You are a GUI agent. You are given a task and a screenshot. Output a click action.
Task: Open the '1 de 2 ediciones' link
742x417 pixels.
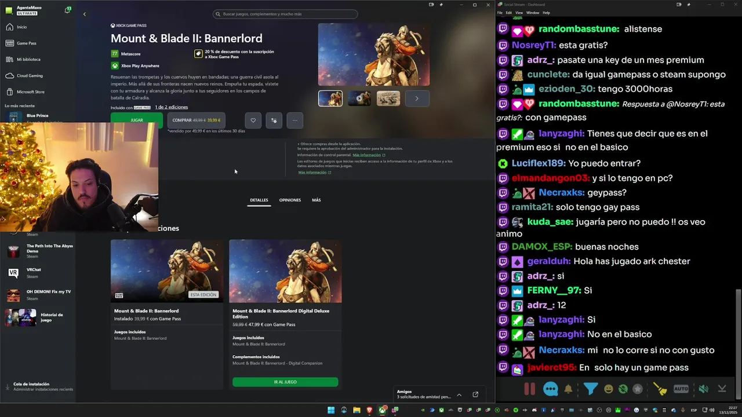(x=172, y=107)
